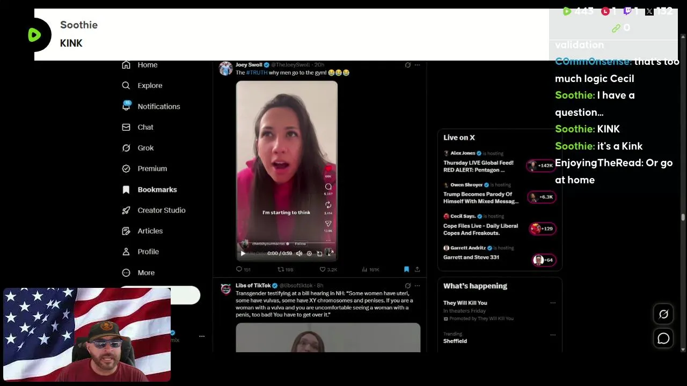Screen dimensions: 687x386
Task: Share the Joey Swoll post
Action: click(417, 269)
